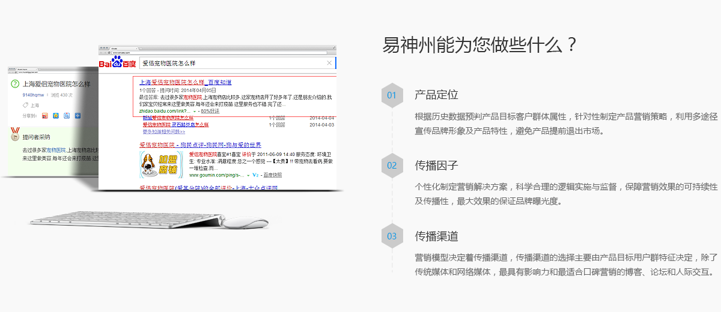Screen dimensions: 721x312
Task: Click the 产品定位 heading
Action: 436,95
